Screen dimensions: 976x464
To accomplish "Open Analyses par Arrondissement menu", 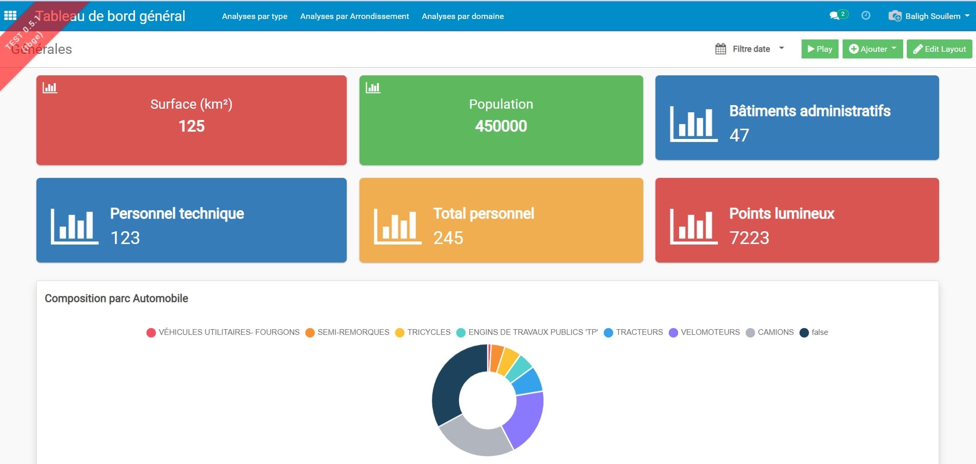I will pyautogui.click(x=355, y=16).
